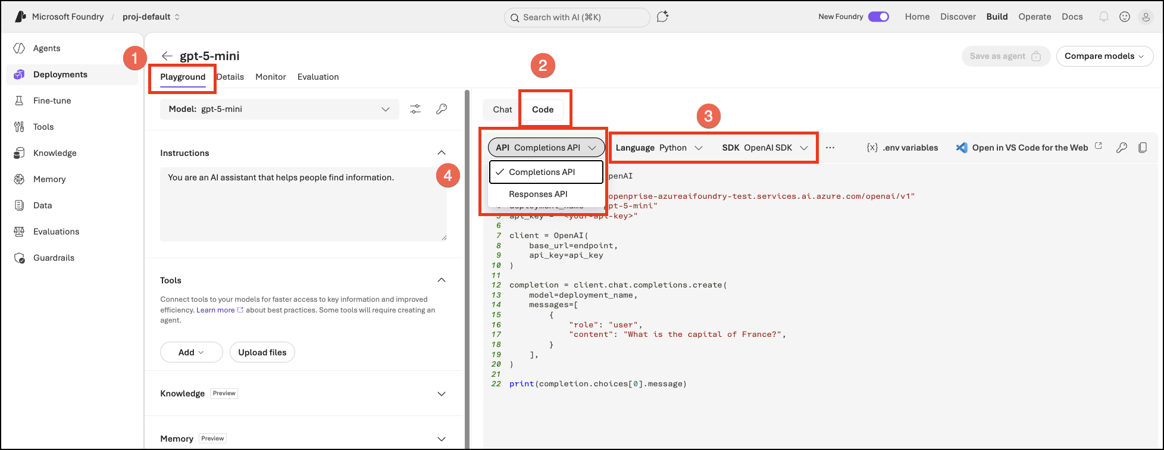
Task: Open the Language Python dropdown
Action: point(659,148)
